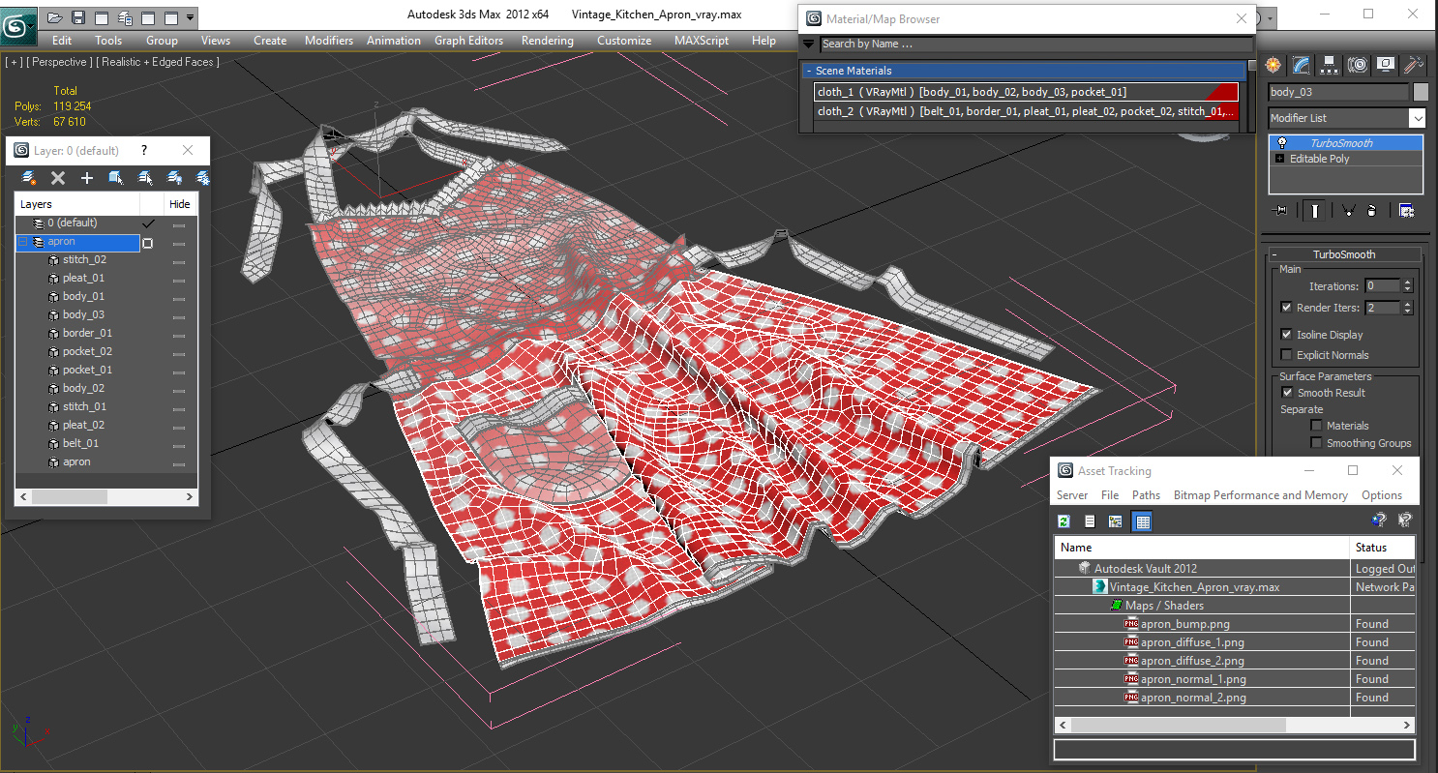Click Select Highlighted Objects cube icon
This screenshot has height=773, width=1438.
(x=116, y=178)
